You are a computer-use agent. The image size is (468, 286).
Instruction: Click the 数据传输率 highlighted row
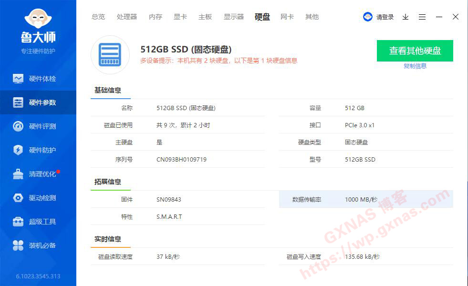click(365, 199)
